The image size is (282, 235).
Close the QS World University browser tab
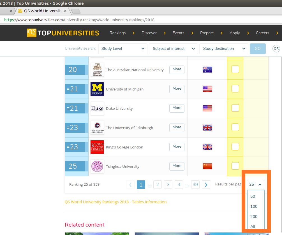click(65, 11)
